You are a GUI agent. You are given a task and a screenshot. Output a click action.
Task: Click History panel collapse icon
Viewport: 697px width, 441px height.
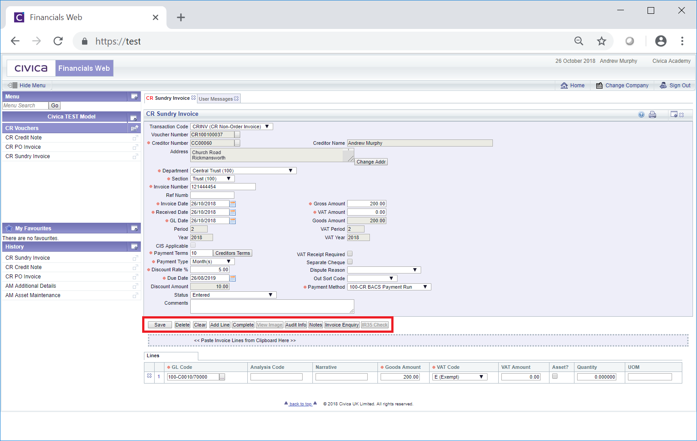click(134, 247)
